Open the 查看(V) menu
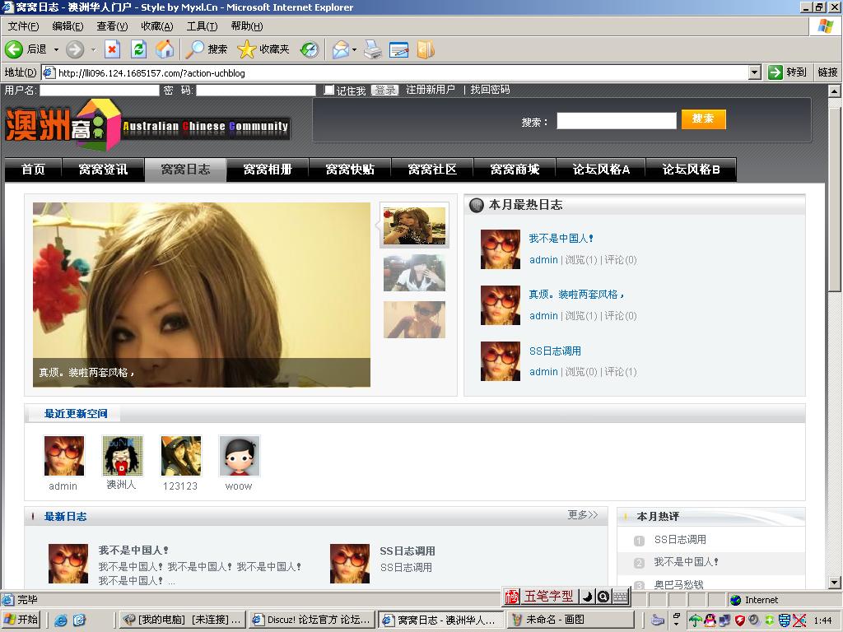The width and height of the screenshot is (843, 632). pos(112,26)
